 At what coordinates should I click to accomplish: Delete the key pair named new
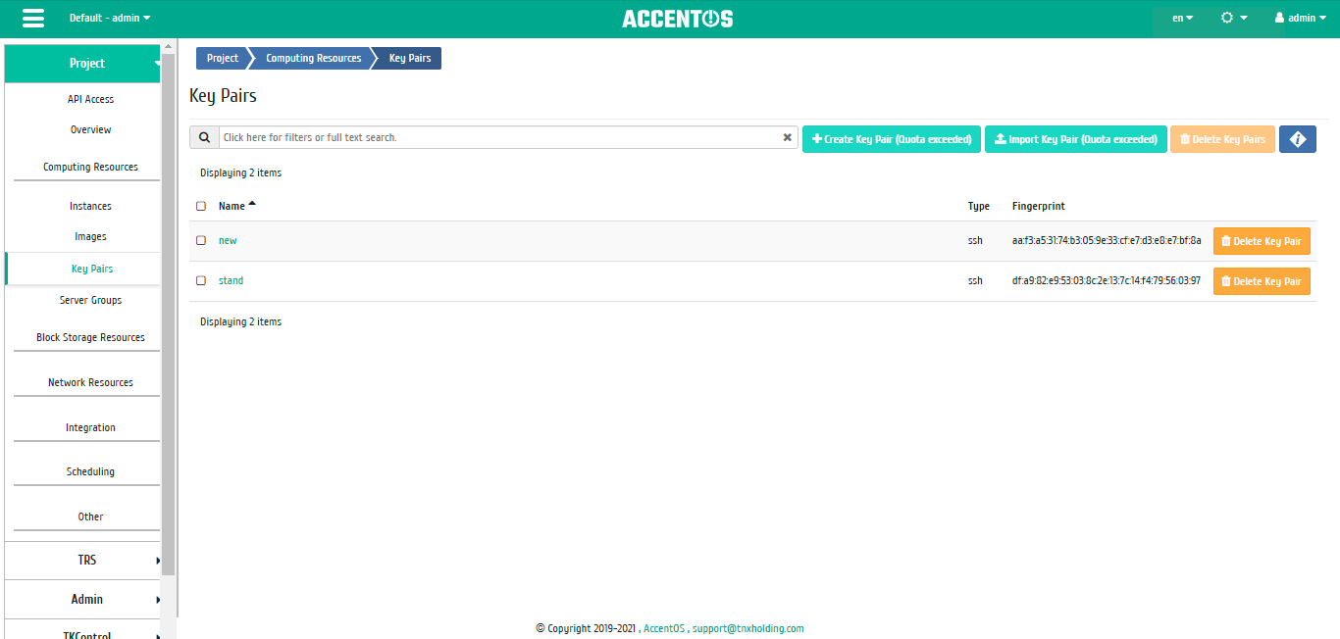click(x=1262, y=241)
